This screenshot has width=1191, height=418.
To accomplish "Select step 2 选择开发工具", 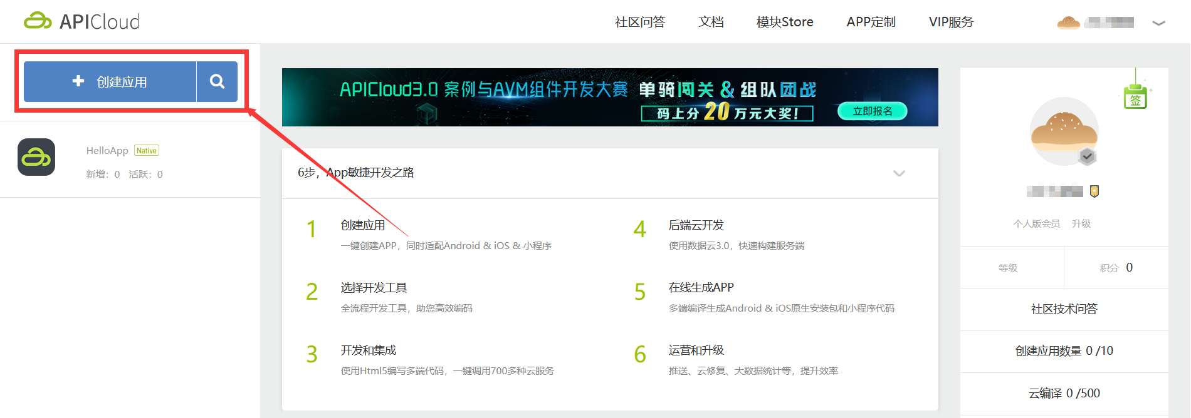I will 374,288.
